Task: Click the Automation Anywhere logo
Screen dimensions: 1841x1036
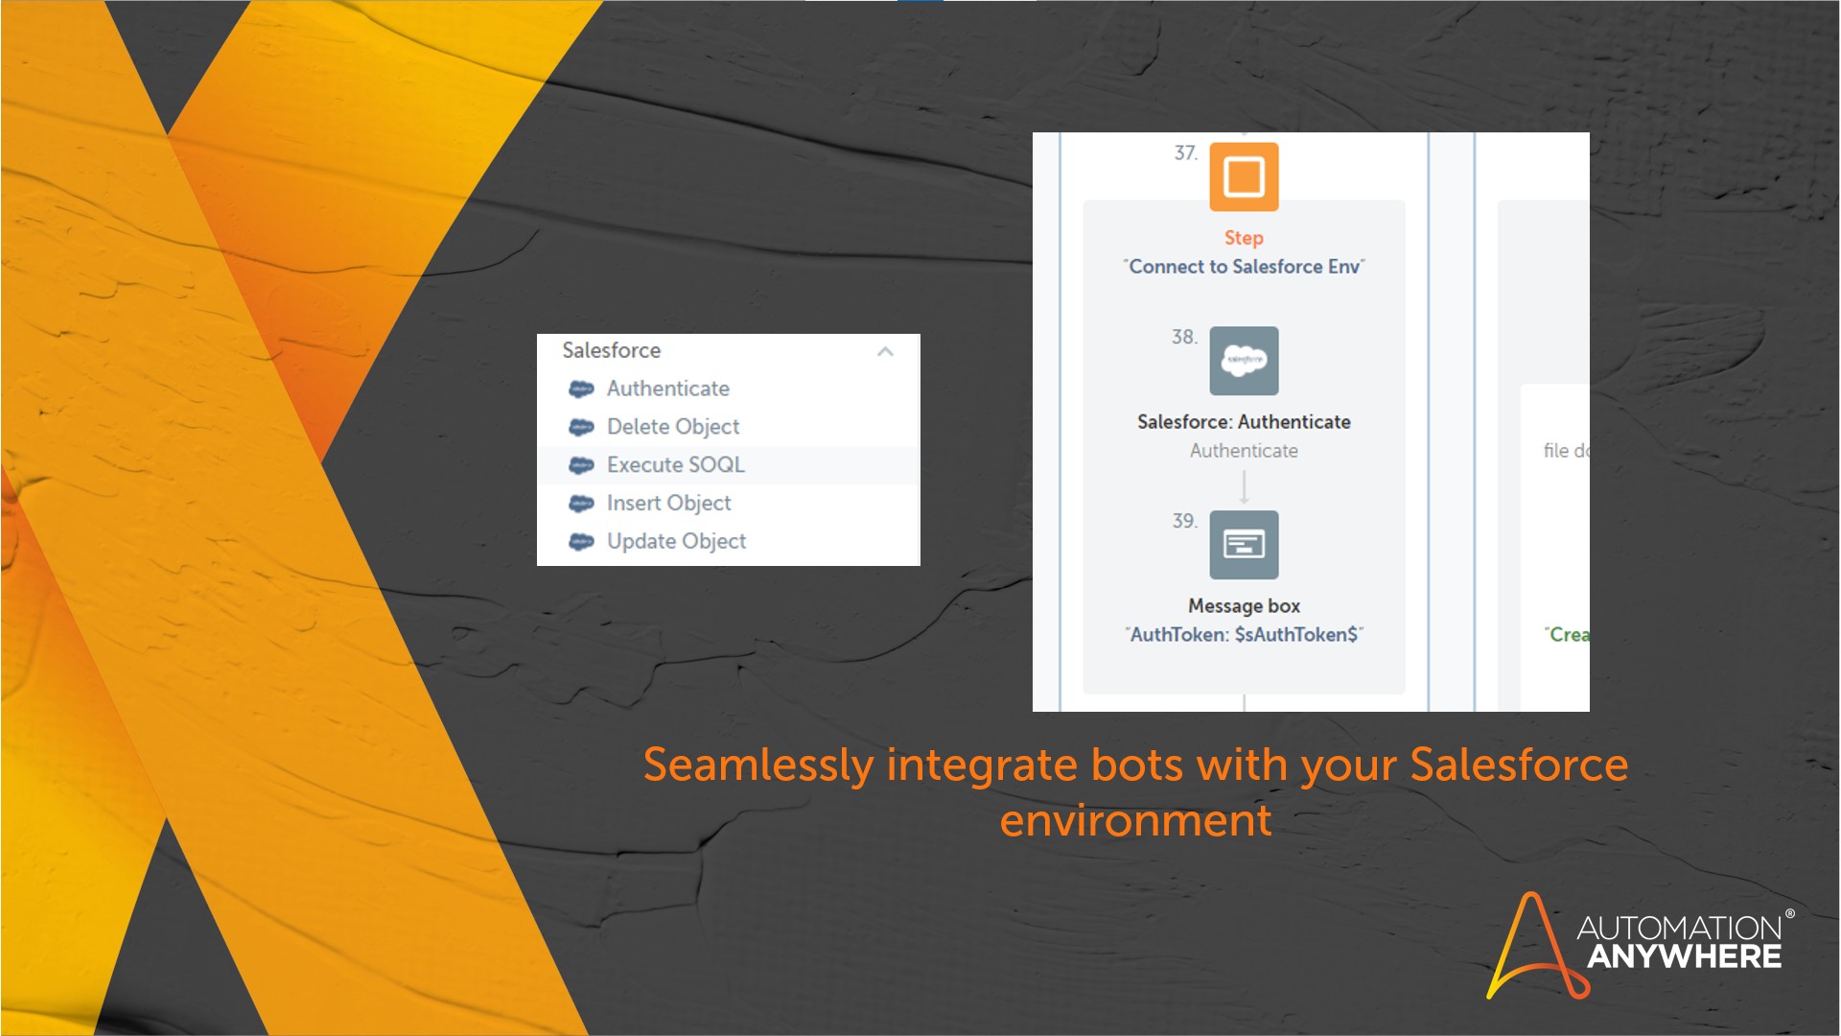Action: click(x=1638, y=946)
